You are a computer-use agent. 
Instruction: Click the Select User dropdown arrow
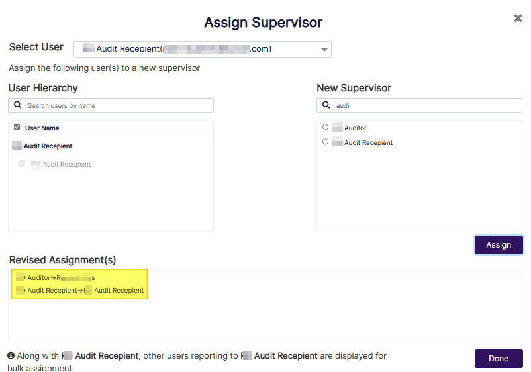324,50
